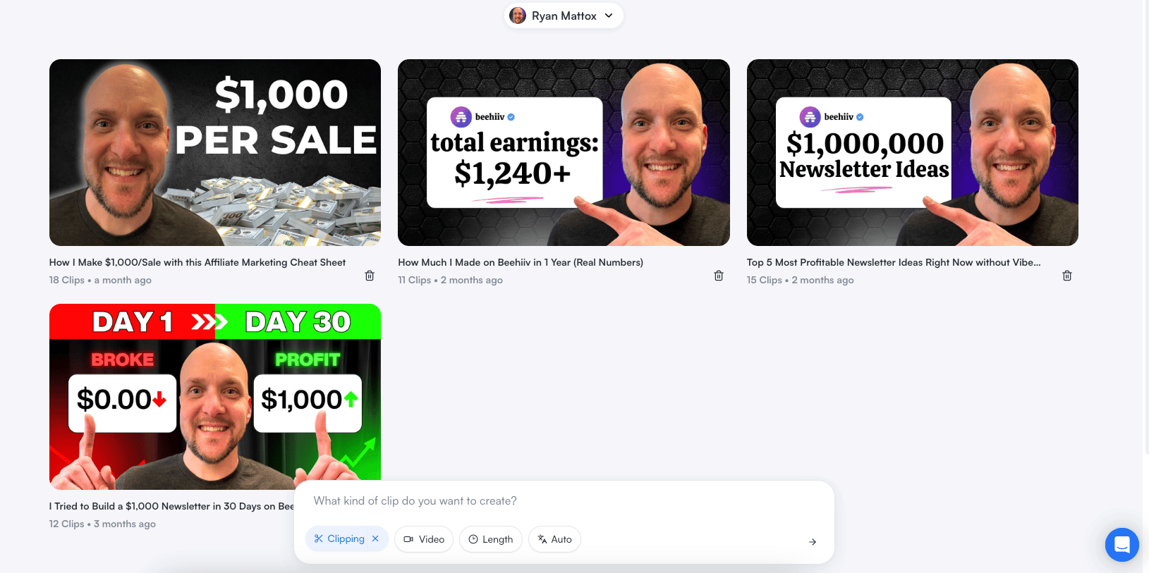Remove the Clipping tag via X
The height and width of the screenshot is (573, 1149).
click(x=375, y=538)
